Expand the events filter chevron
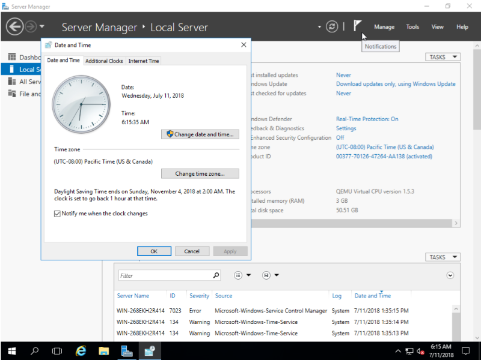Screen dimensions: 481x360 coord(450,275)
